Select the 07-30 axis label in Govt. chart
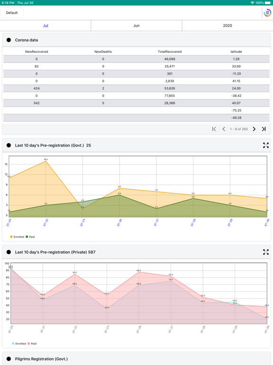Image resolution: width=273 pixels, height=365 pixels. tap(267, 222)
